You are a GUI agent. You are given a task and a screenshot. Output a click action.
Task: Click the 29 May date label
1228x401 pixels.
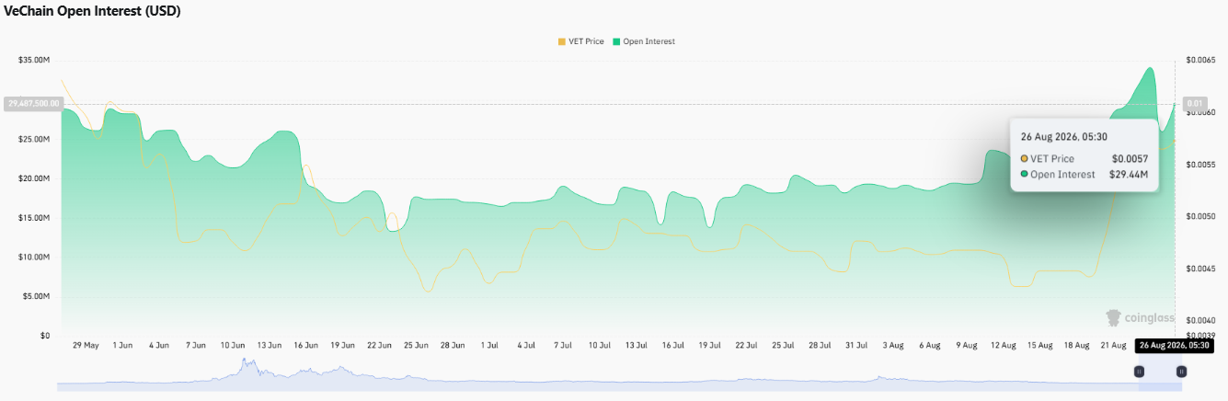pos(86,345)
